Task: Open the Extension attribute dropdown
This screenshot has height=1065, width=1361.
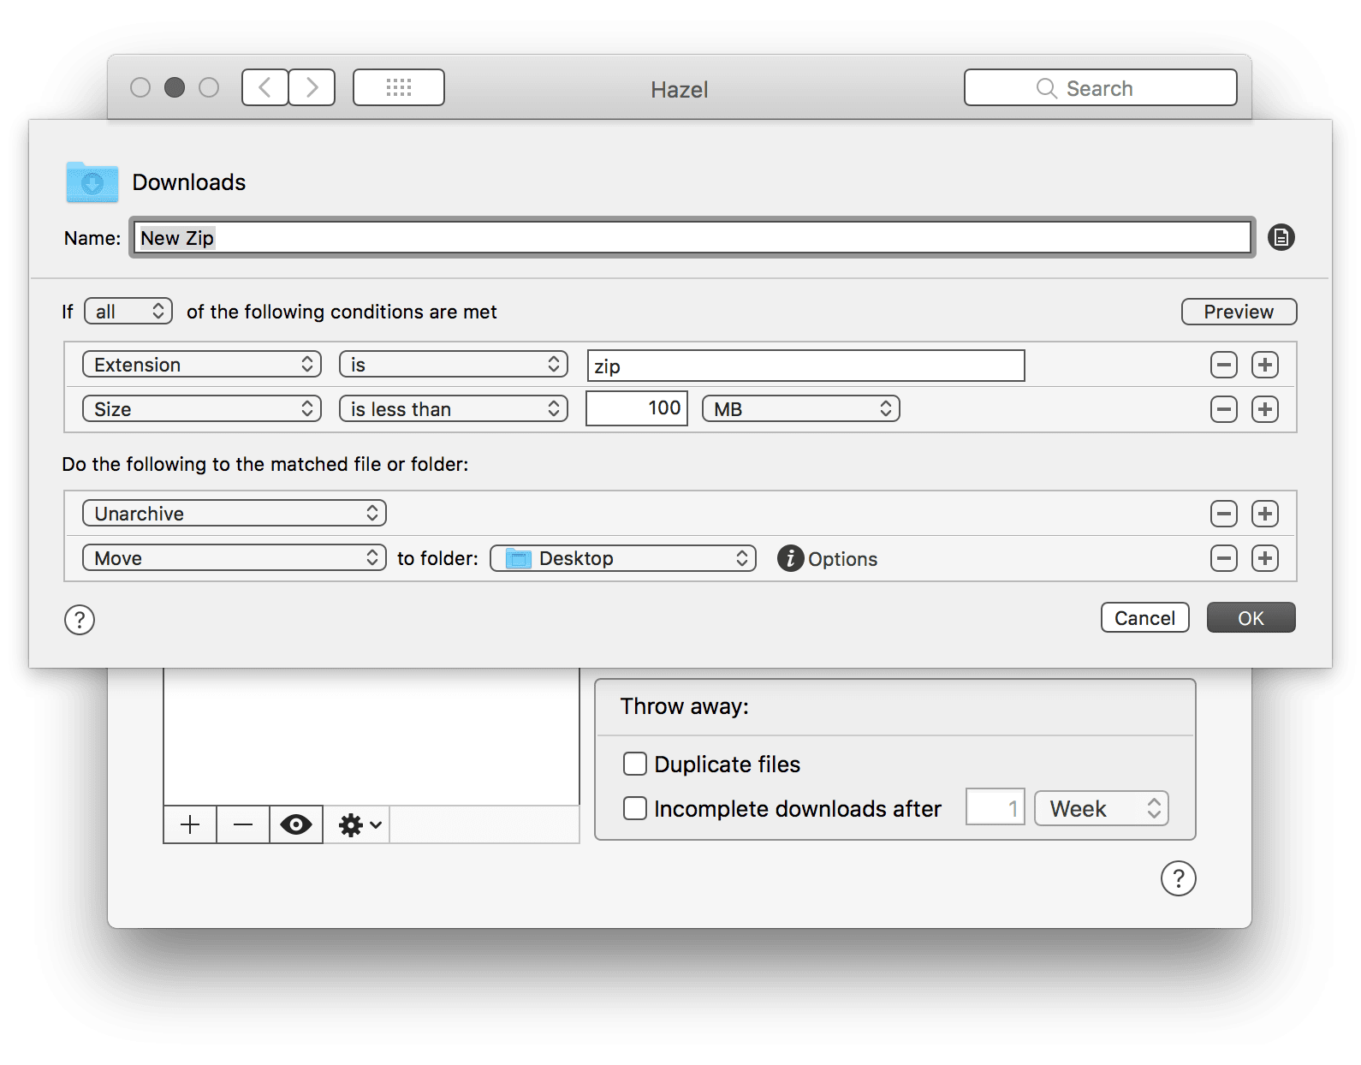Action: pos(202,365)
